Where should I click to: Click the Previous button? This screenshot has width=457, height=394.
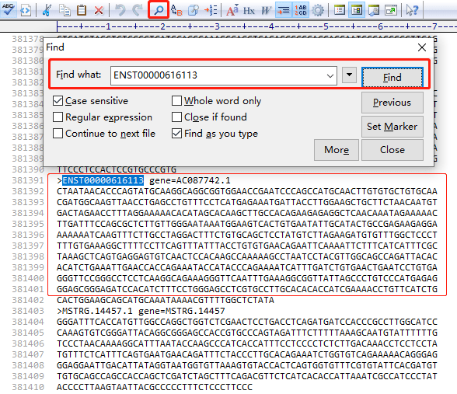(392, 103)
